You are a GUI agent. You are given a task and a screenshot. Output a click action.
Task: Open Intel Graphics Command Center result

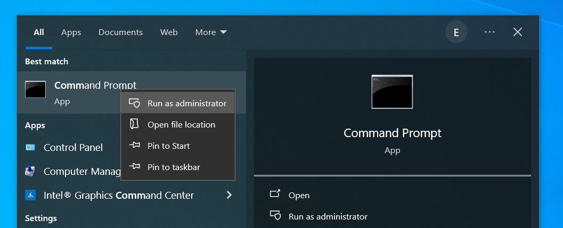click(x=118, y=196)
